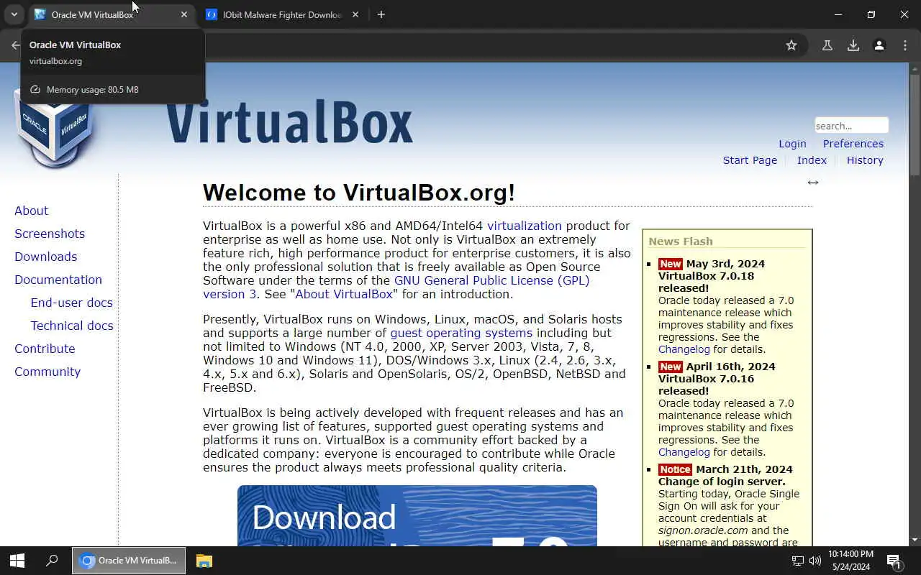The width and height of the screenshot is (921, 575).
Task: Open the taskbar clock and date
Action: [x=850, y=561]
